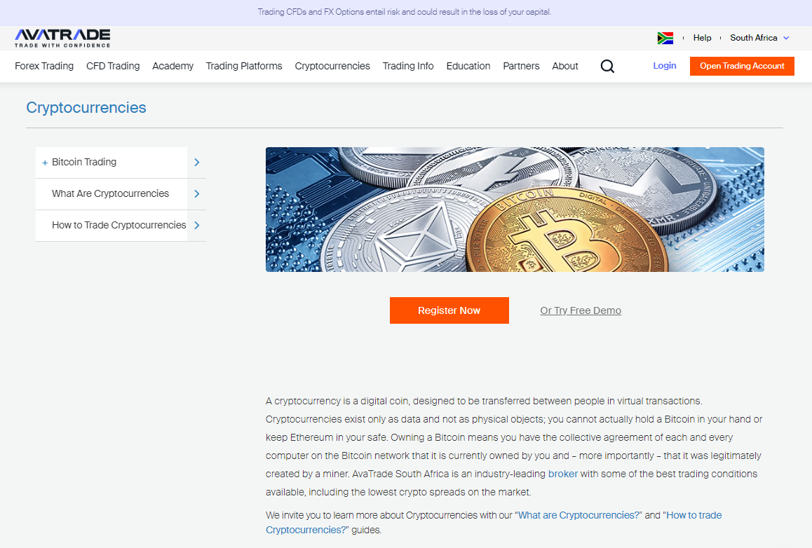Expand the How to Trade Cryptocurrencies chevron

click(x=196, y=226)
